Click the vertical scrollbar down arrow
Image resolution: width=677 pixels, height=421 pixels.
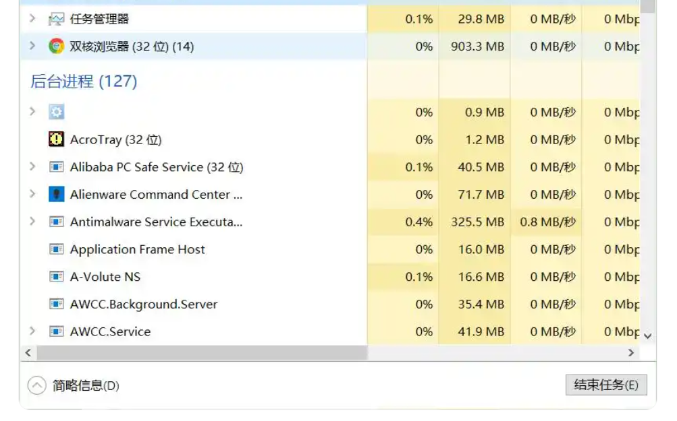click(648, 335)
